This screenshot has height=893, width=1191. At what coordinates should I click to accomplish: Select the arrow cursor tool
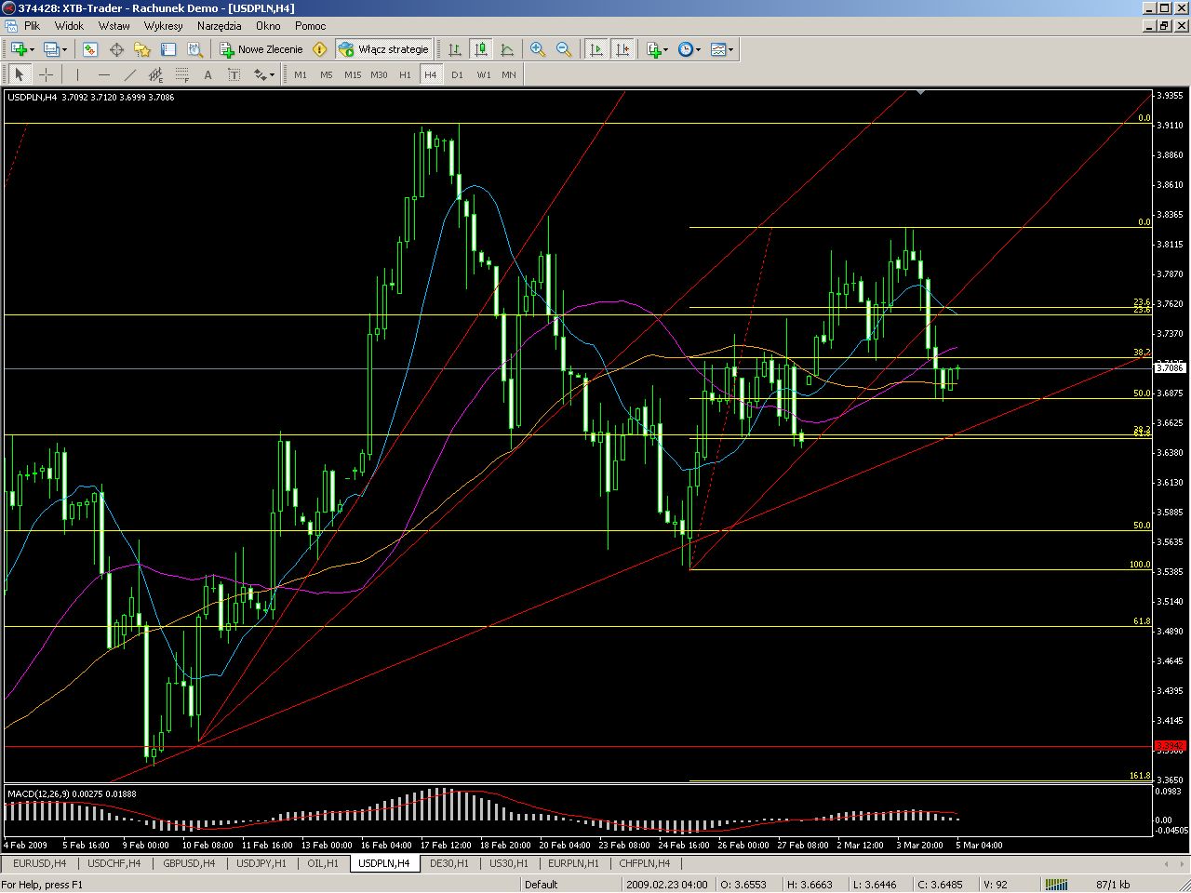[x=20, y=74]
